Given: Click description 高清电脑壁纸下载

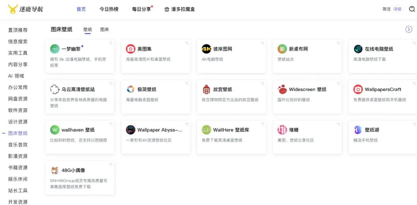Looking at the screenshot, I should (370, 59).
